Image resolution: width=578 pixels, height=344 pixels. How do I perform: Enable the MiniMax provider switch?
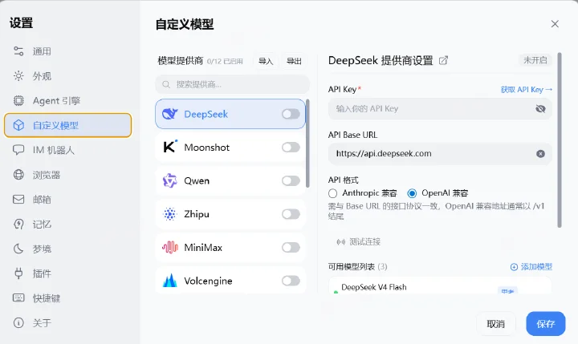point(291,248)
